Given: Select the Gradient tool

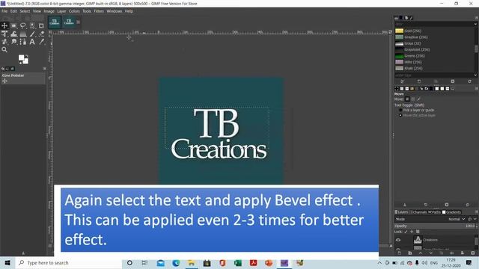Looking at the screenshot, I should point(23,34).
